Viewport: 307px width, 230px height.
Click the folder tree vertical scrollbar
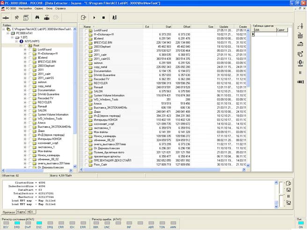75,98
